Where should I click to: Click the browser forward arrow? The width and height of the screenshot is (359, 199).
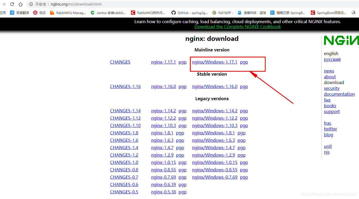coord(4,4)
